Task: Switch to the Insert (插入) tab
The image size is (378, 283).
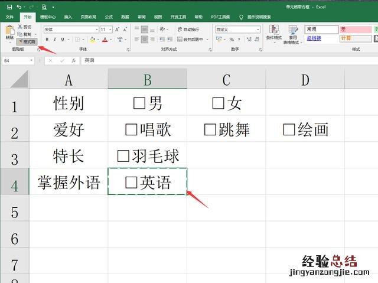Action: point(69,18)
